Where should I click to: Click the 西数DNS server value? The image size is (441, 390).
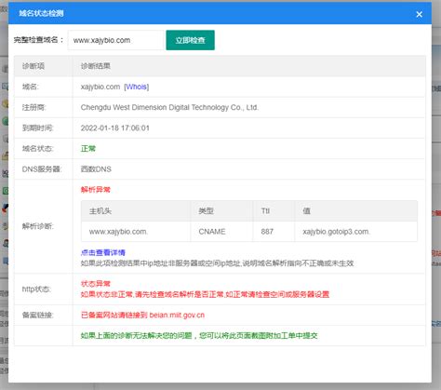pyautogui.click(x=96, y=169)
